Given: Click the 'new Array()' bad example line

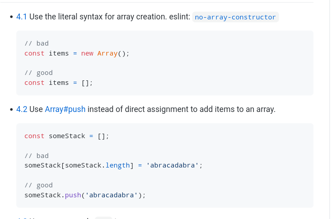Looking at the screenshot, I should click(x=77, y=53).
